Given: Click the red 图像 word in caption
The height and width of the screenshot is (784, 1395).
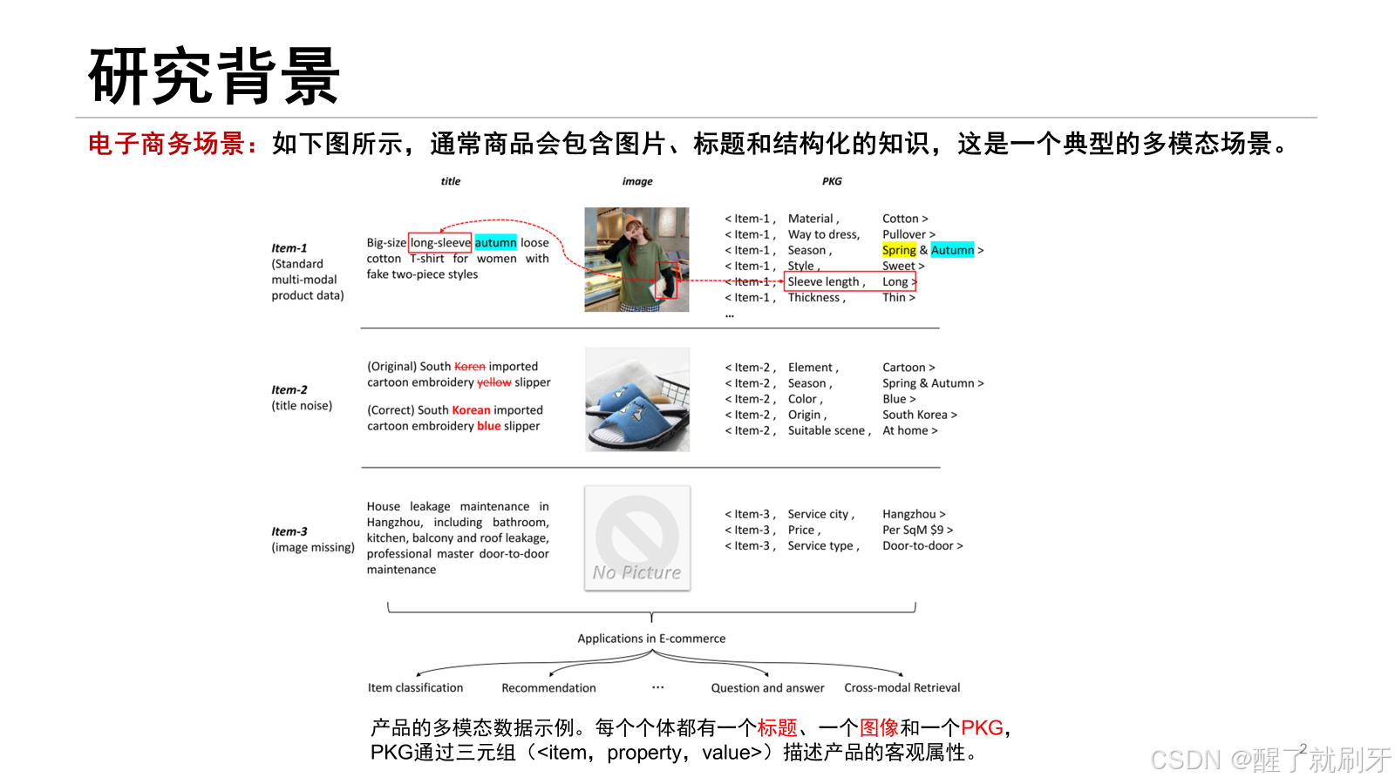Looking at the screenshot, I should tap(880, 727).
